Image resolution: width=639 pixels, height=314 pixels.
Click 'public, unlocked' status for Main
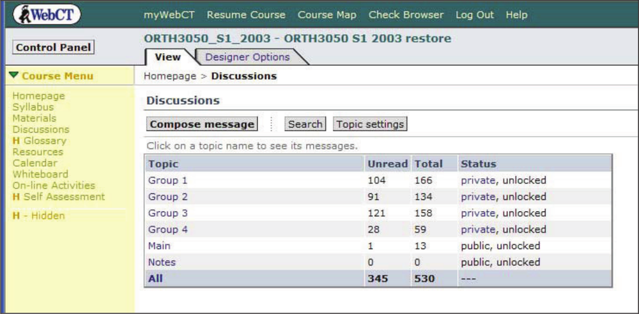(x=500, y=246)
